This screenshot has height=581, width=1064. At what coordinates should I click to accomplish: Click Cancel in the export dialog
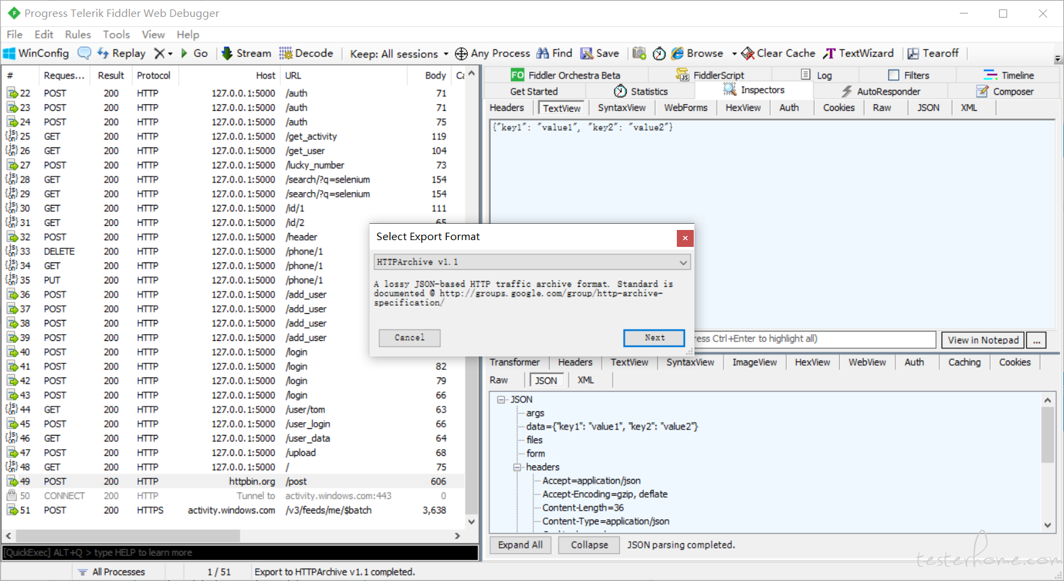point(409,338)
